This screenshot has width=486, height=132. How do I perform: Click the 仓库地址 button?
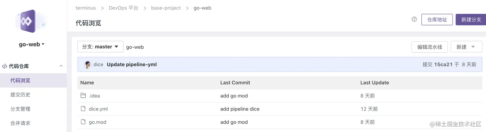pos(437,20)
